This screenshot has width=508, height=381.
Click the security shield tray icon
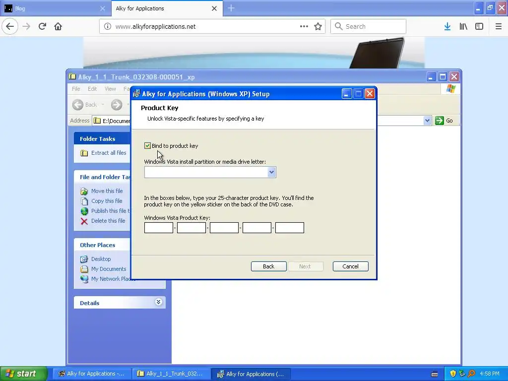[x=453, y=374]
